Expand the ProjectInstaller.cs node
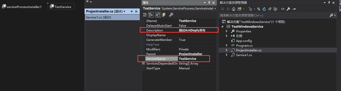This screenshot has width=341, height=91. 227,50
